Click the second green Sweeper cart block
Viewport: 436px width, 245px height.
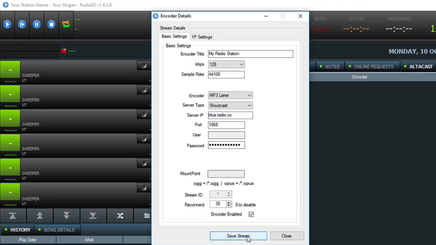tap(10, 94)
